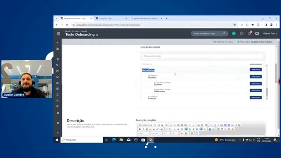The width and height of the screenshot is (281, 158).
Task: Click the Bold formatting icon in editor
Action: point(140,129)
